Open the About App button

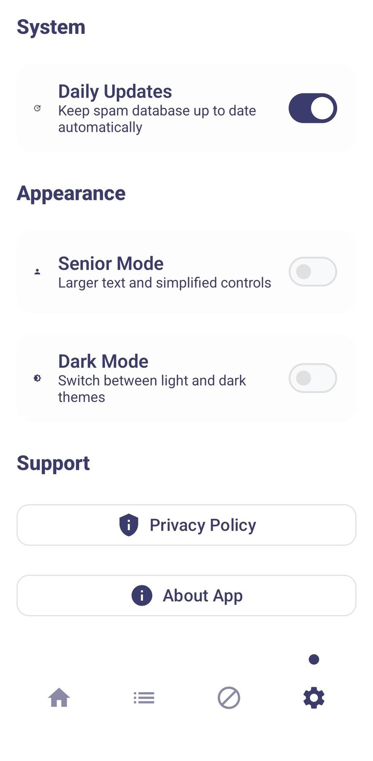(x=186, y=595)
